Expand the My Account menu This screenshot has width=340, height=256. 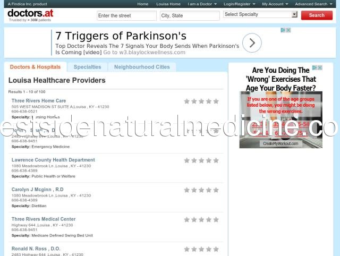(275, 4)
